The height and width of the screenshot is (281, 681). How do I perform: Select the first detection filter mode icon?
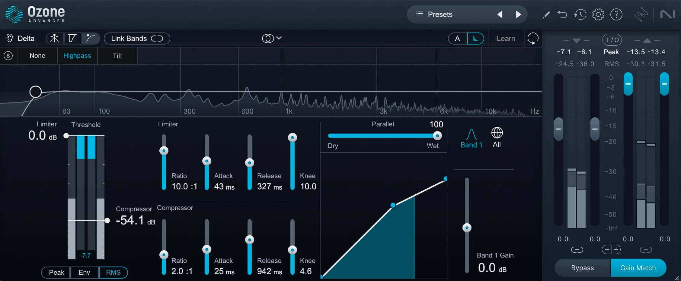pyautogui.click(x=55, y=38)
